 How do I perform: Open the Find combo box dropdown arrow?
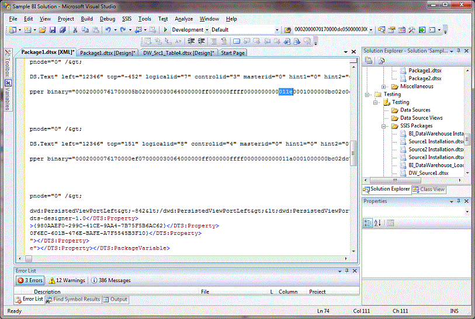[371, 30]
